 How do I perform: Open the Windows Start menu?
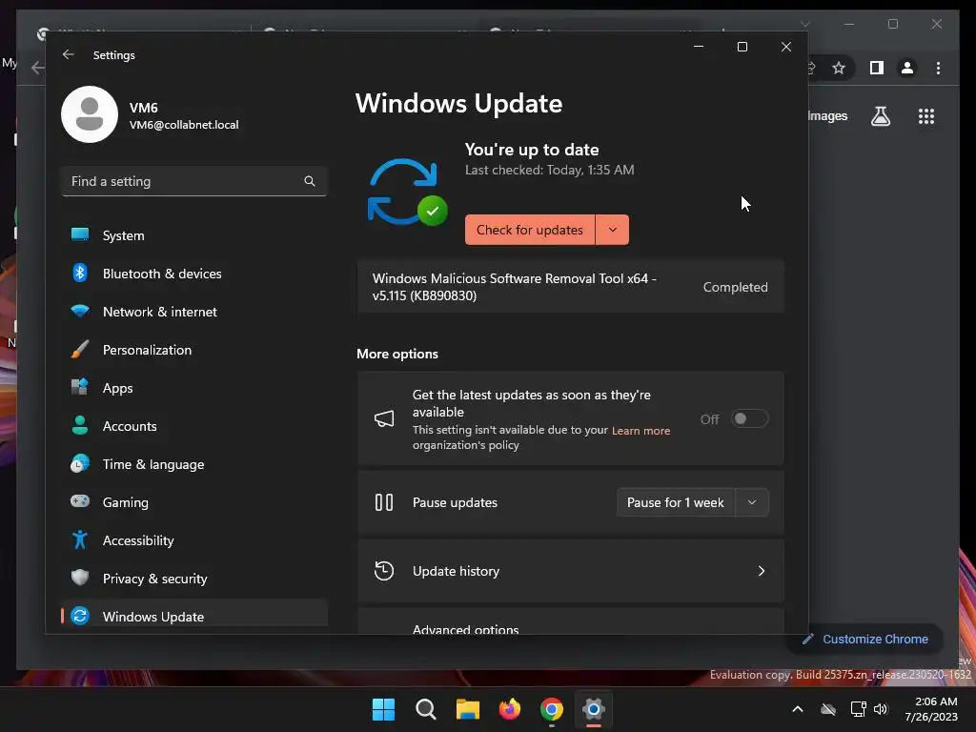(383, 709)
